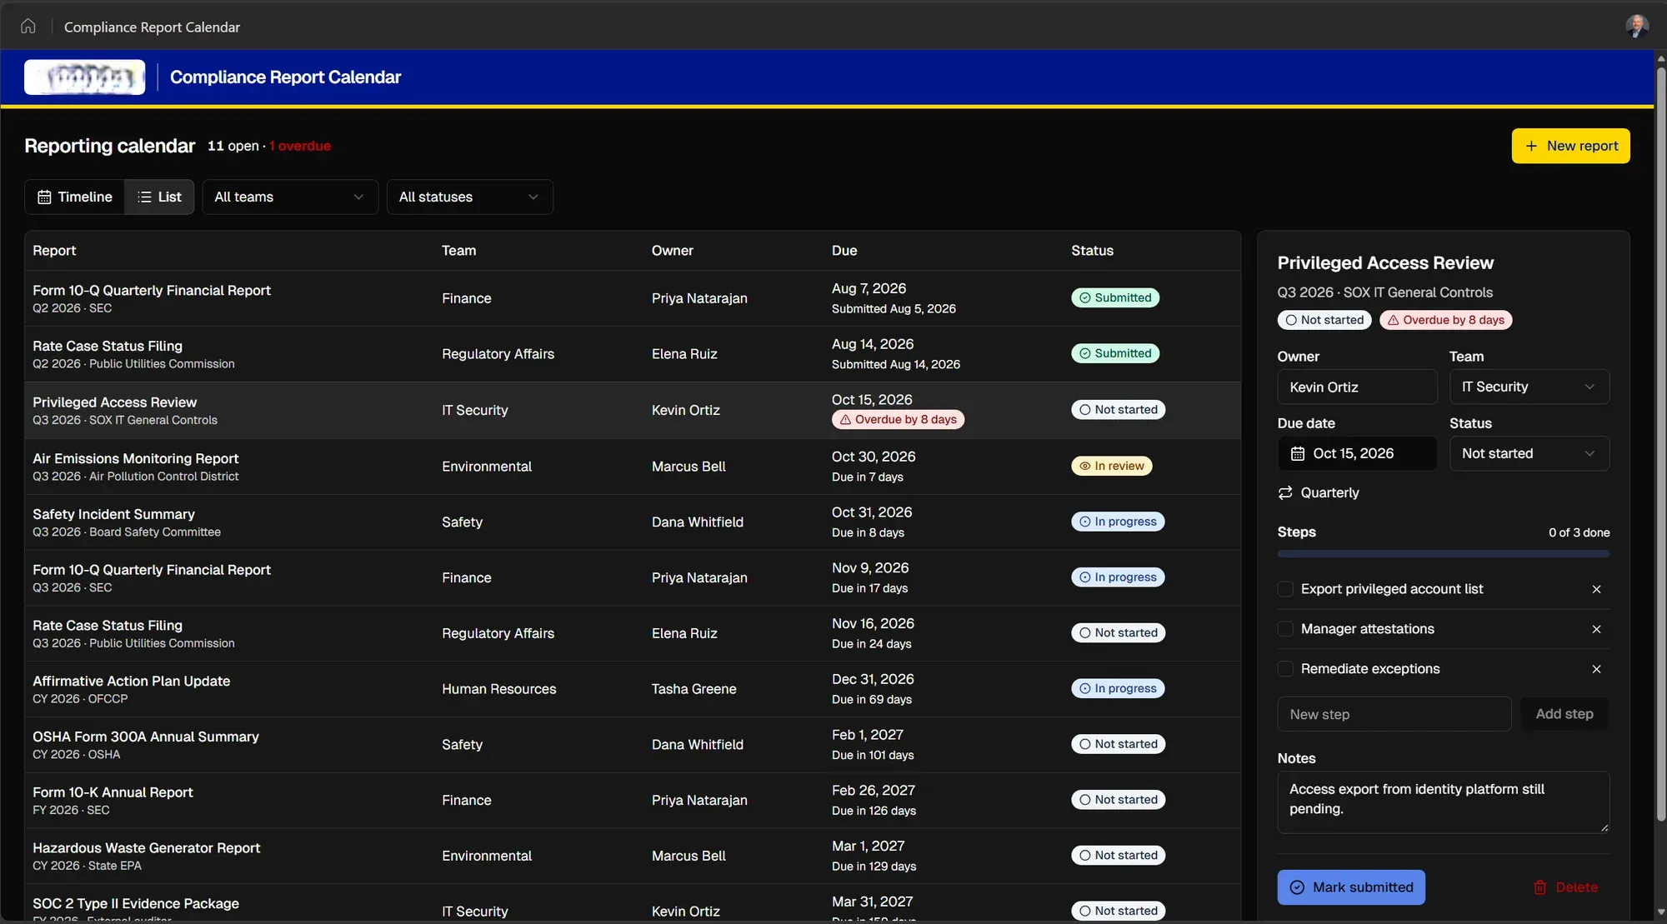Viewport: 1667px width, 924px height.
Task: Click Submitted badge for Form 10-Q Q2 2026
Action: click(1114, 297)
